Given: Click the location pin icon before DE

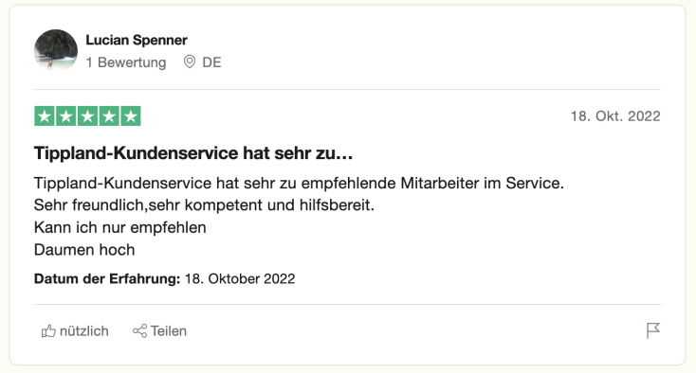Looking at the screenshot, I should (190, 62).
